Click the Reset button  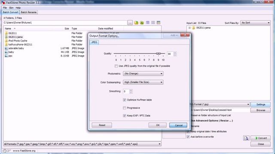[x=102, y=125]
